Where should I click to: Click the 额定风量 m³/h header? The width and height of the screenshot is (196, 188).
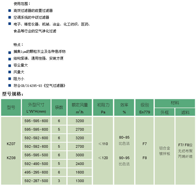[80, 107]
